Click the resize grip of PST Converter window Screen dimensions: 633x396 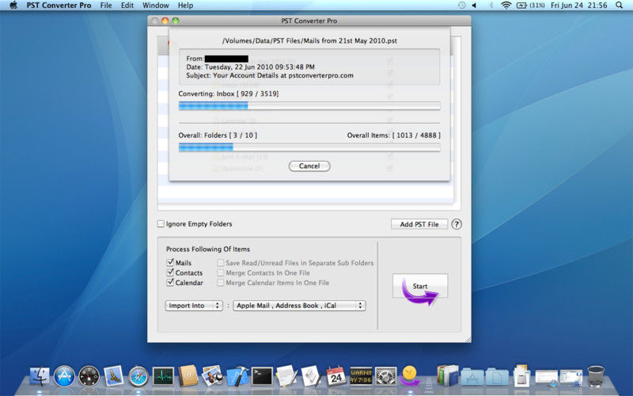468,340
